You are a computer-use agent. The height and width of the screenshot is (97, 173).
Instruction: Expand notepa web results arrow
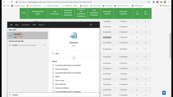[45, 45]
